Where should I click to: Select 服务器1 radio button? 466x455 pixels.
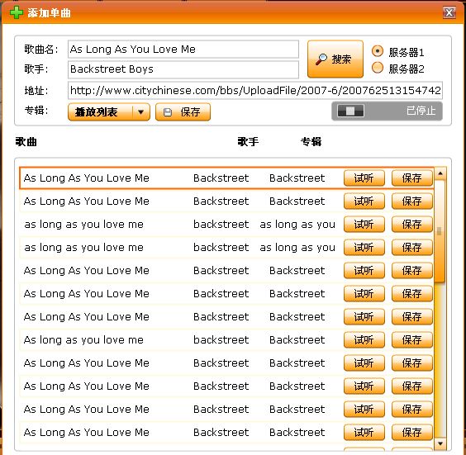pyautogui.click(x=378, y=51)
